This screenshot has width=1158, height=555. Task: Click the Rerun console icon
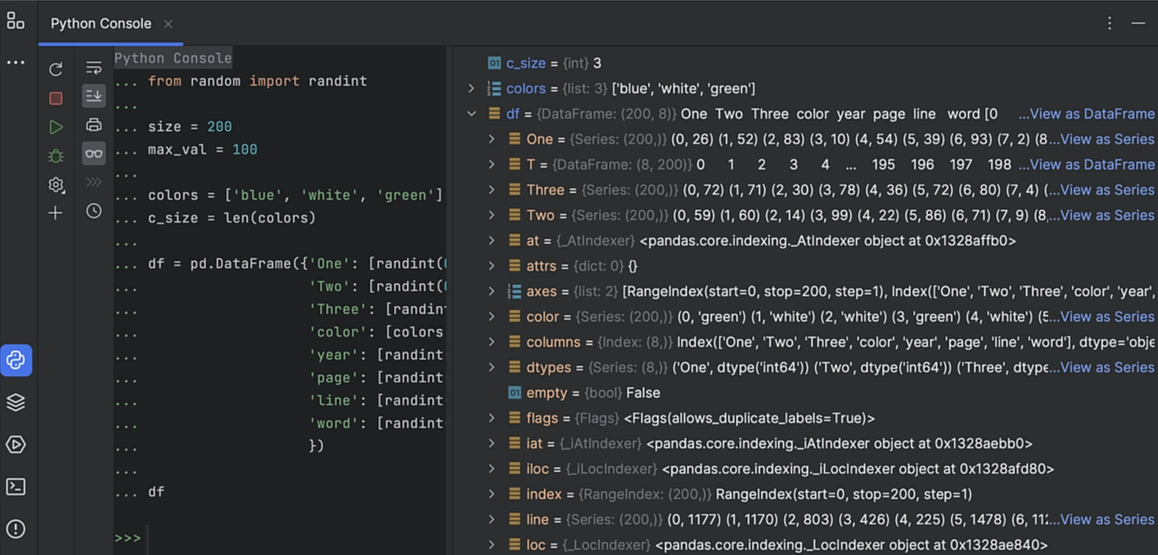55,69
